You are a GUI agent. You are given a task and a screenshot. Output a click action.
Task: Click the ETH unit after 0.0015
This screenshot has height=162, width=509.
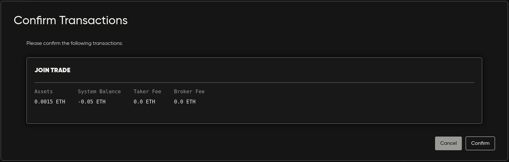pos(61,102)
